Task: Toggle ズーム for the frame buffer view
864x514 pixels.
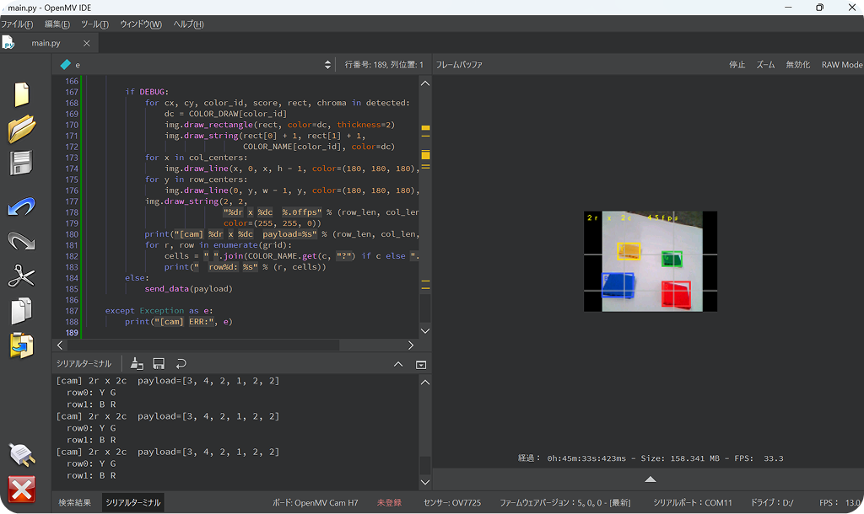Action: click(764, 64)
